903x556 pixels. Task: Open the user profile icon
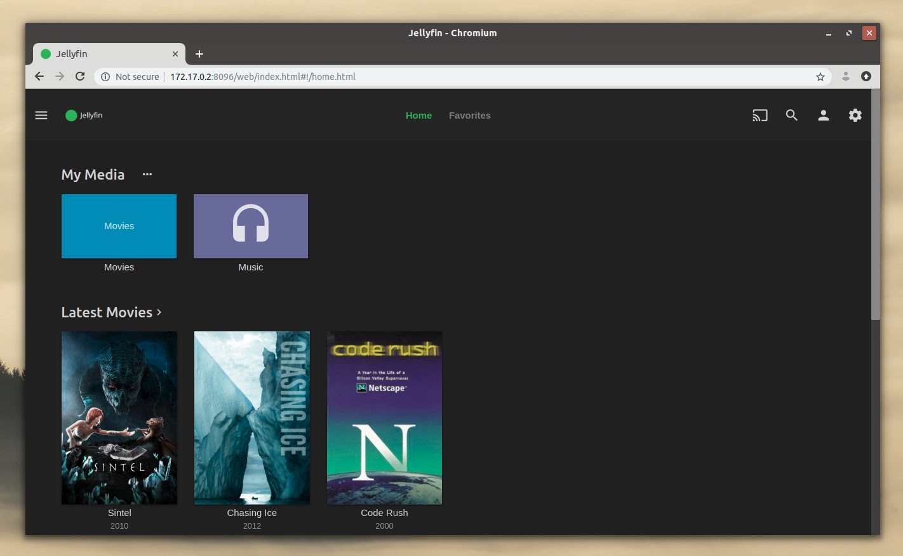point(823,115)
